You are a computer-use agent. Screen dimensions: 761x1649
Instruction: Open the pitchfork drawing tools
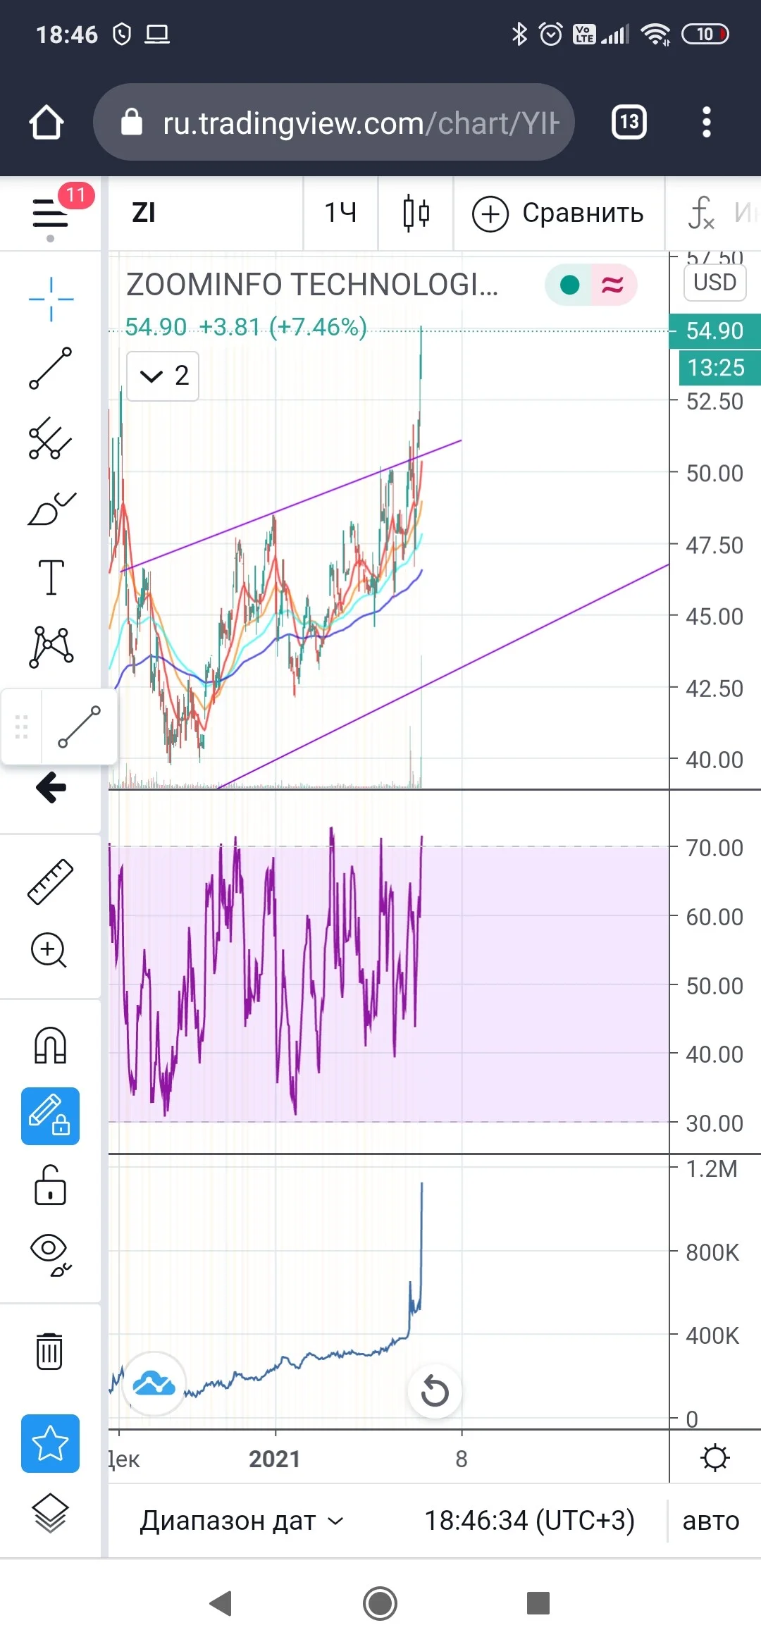[51, 438]
